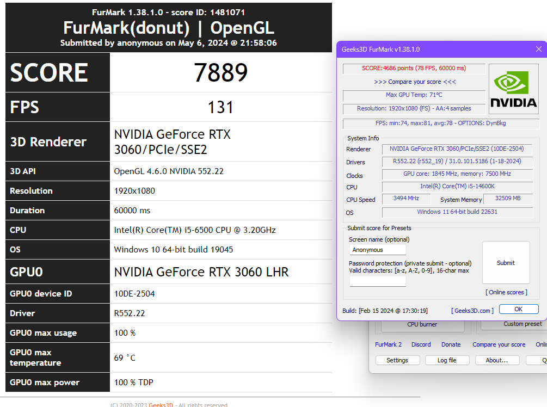
Task: Click the 100 % TDP power cell
Action: (x=220, y=382)
